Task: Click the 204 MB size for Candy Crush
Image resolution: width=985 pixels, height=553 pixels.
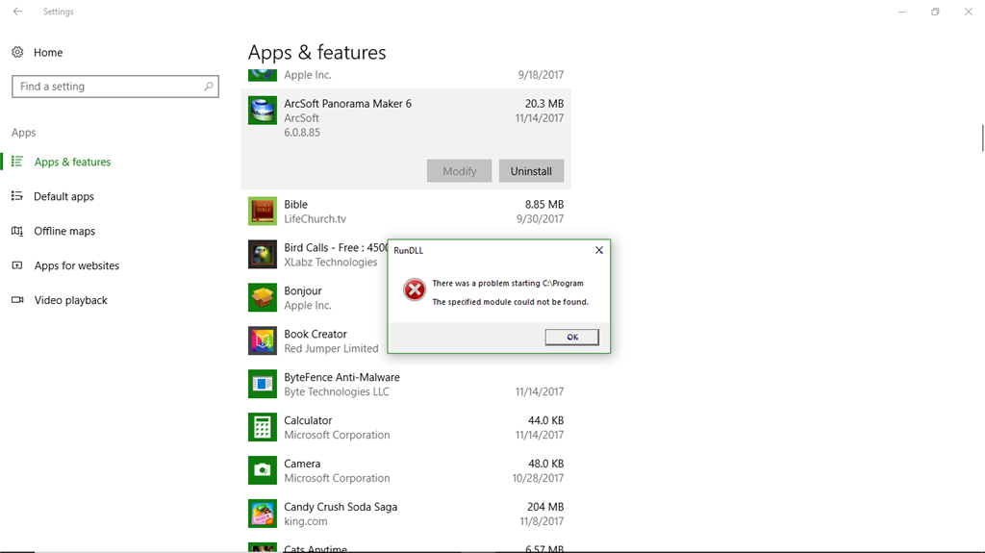Action: tap(545, 507)
